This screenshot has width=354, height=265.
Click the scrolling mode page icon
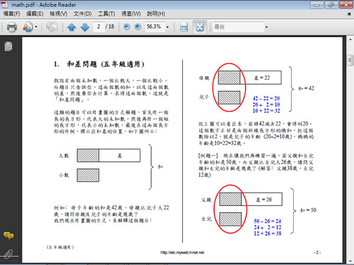[183, 27]
